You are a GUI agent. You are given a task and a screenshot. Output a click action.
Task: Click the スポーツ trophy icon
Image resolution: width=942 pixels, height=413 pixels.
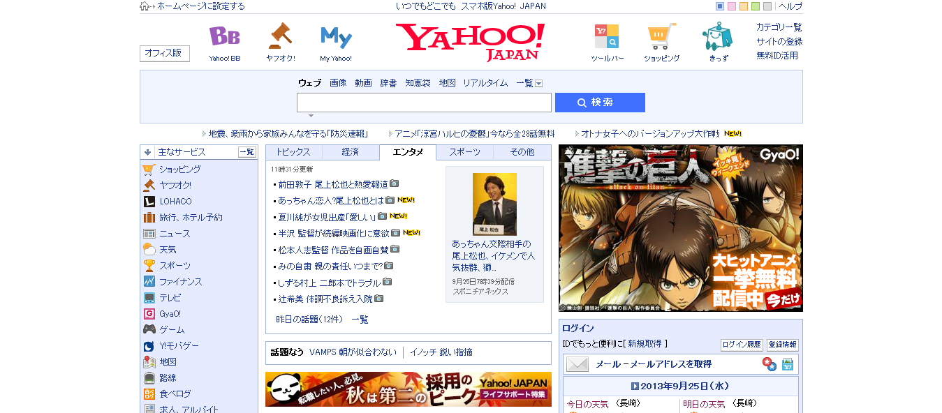tap(149, 266)
